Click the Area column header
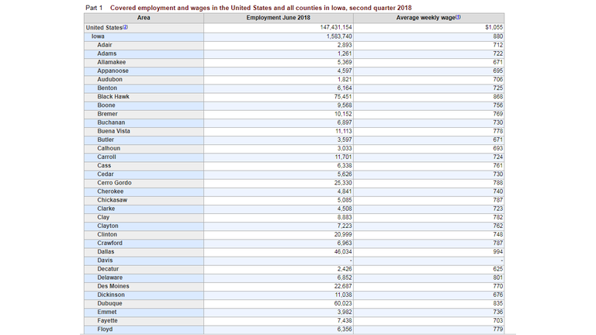 tap(144, 17)
